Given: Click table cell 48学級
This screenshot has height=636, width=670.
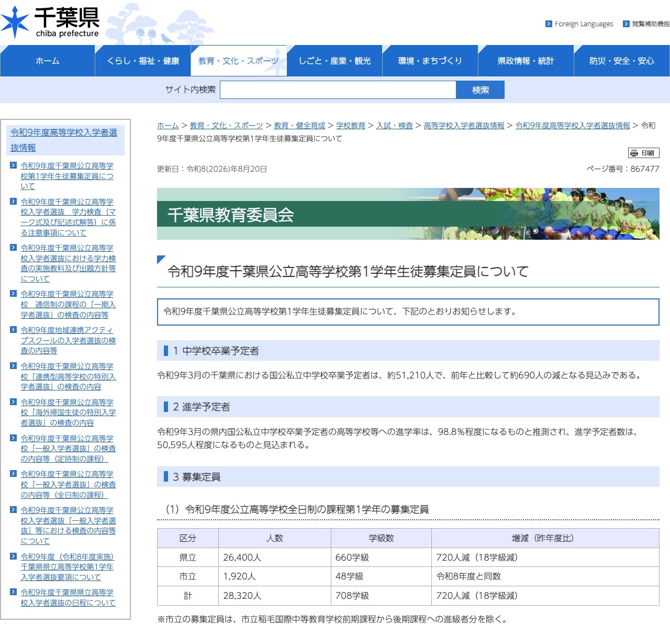Looking at the screenshot, I should point(381,576).
